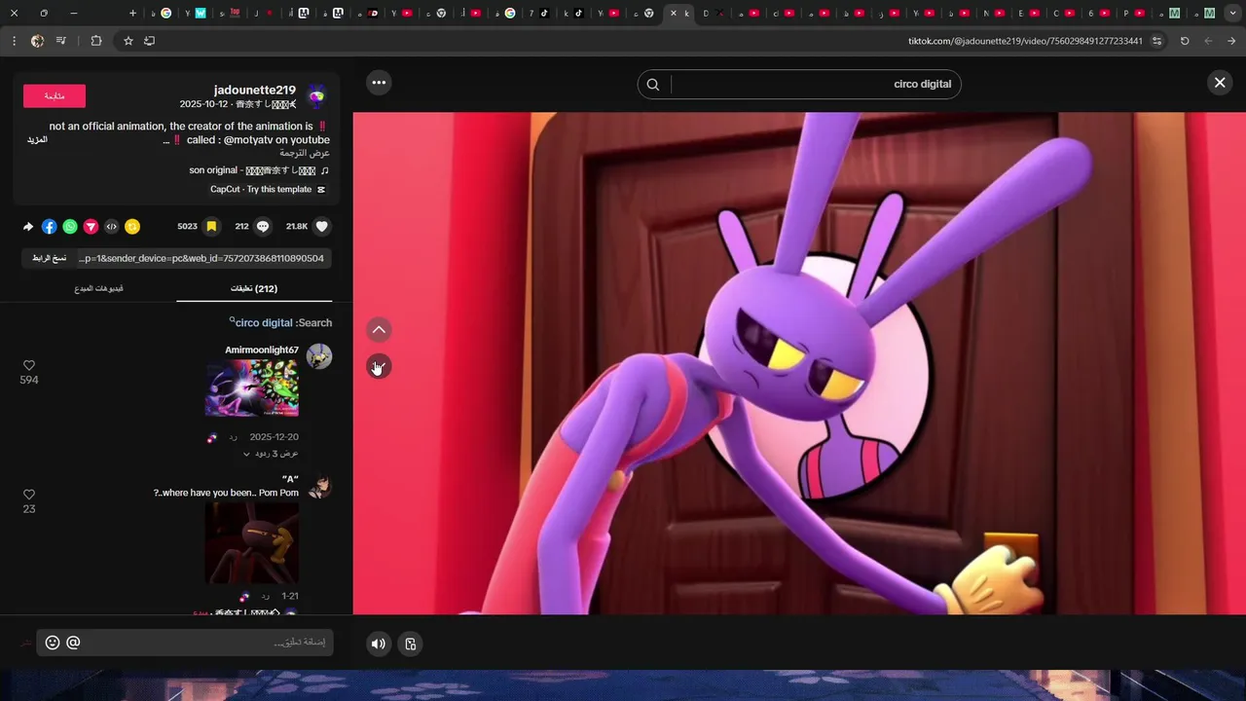Screen dimensions: 1246x701
Task: Copy the video link button
Action: (x=49, y=258)
